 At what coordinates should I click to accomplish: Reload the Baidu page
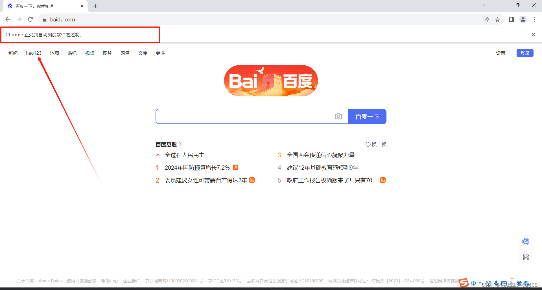tap(30, 19)
